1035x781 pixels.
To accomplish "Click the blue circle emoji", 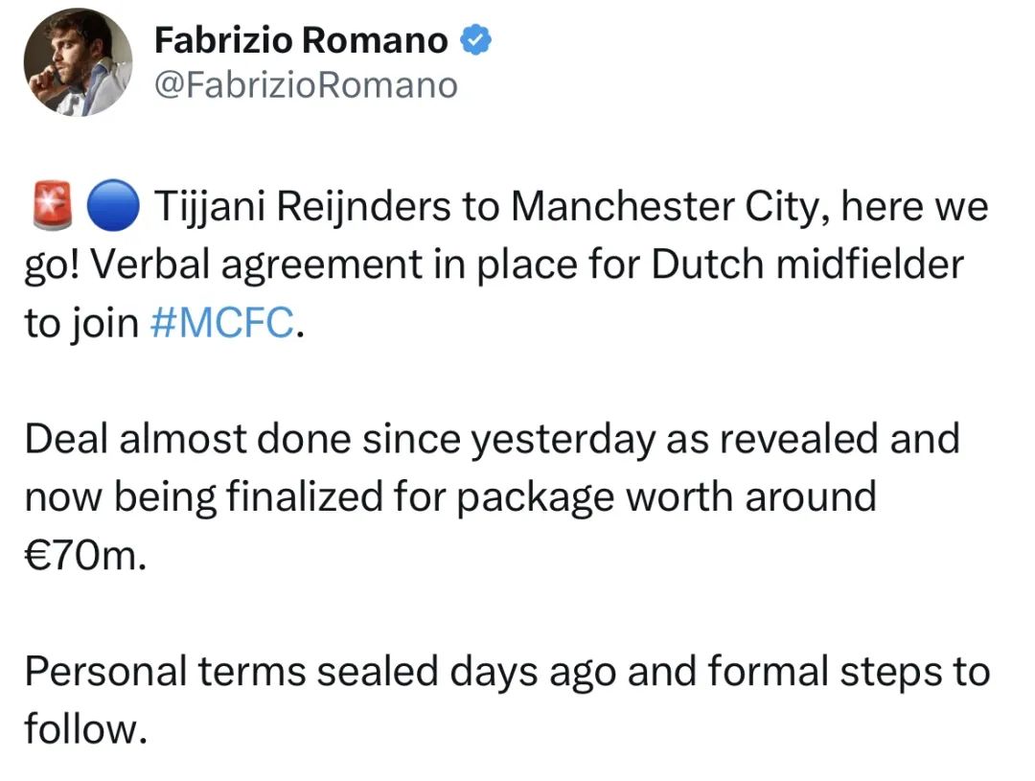I will (113, 205).
